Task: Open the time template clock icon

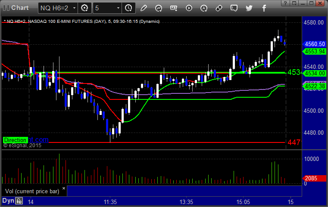Action: click(128, 8)
